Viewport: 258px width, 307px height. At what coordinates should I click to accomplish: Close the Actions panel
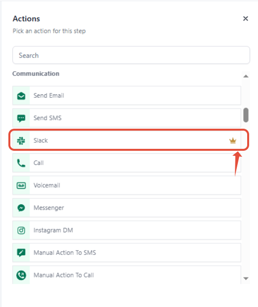pos(245,19)
